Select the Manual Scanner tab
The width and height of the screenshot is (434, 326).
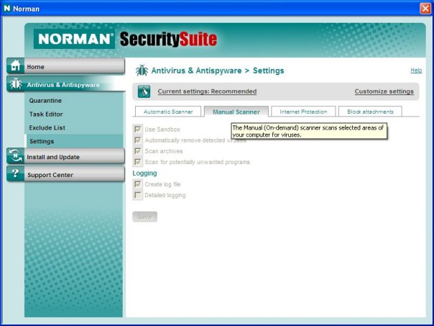coord(236,112)
